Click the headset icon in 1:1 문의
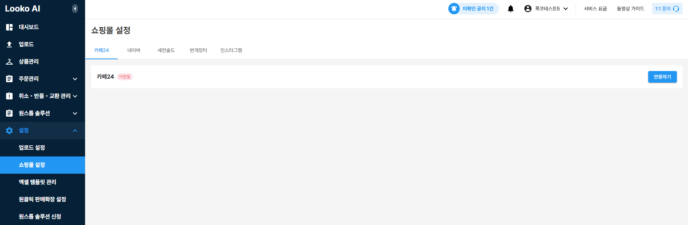688x225 pixels. (x=676, y=9)
